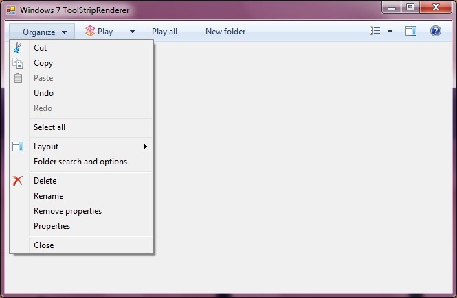Open Help with the question mark icon

436,31
